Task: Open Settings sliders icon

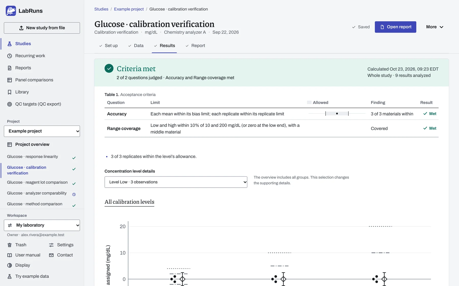Action: point(51,245)
